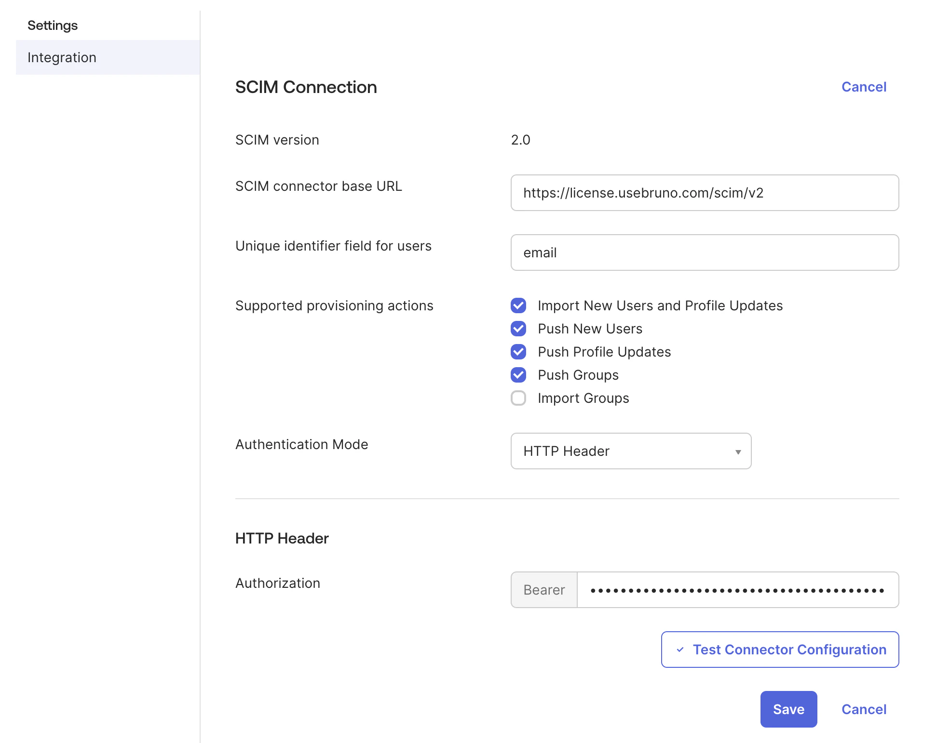
Task: Click the Settings sidebar header
Action: pos(52,25)
